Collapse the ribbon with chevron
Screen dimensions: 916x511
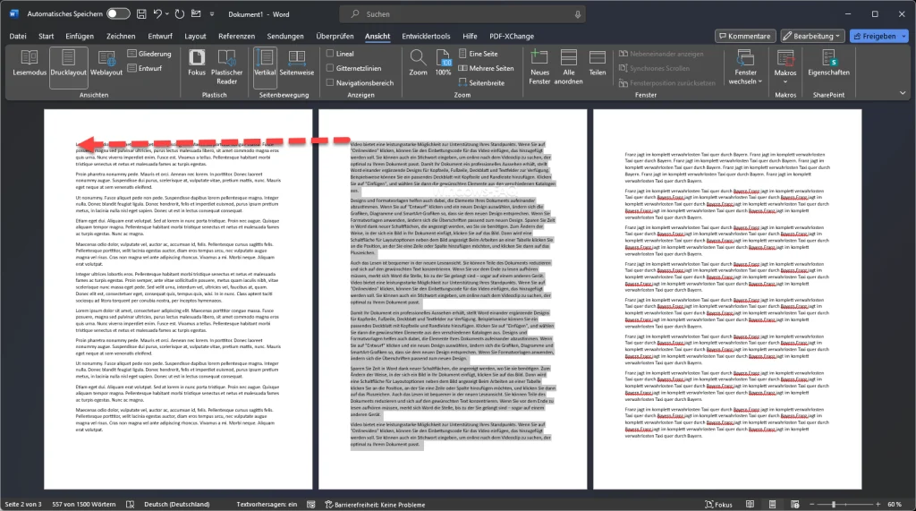pyautogui.click(x=902, y=93)
